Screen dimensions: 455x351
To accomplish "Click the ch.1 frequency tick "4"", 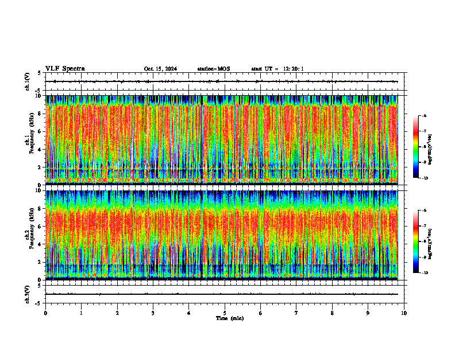I will 40,150.
